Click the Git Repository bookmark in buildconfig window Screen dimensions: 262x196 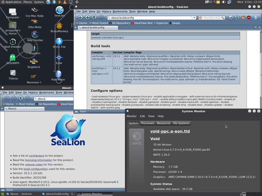tap(120, 23)
